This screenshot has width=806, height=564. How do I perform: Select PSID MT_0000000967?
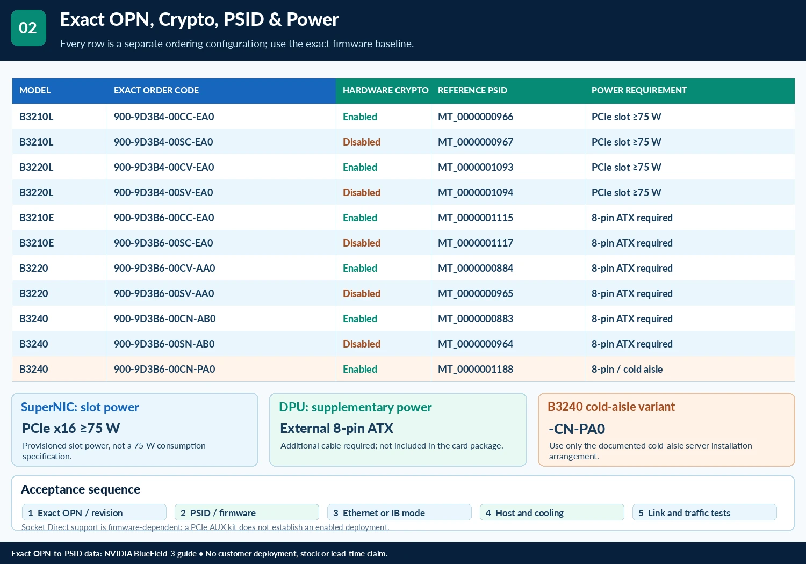[x=476, y=142]
